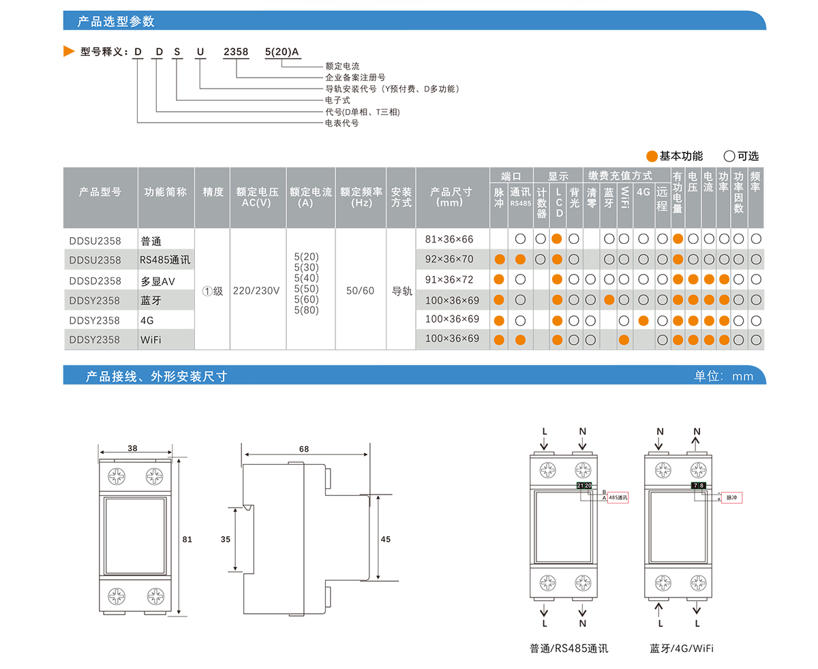Click the orange 基本功能 legend dot

[x=652, y=156]
